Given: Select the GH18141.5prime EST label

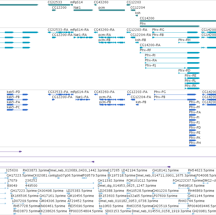Looking at the screenshot, I should (165, 170).
